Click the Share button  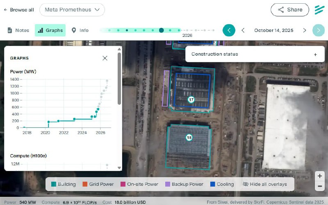click(290, 10)
